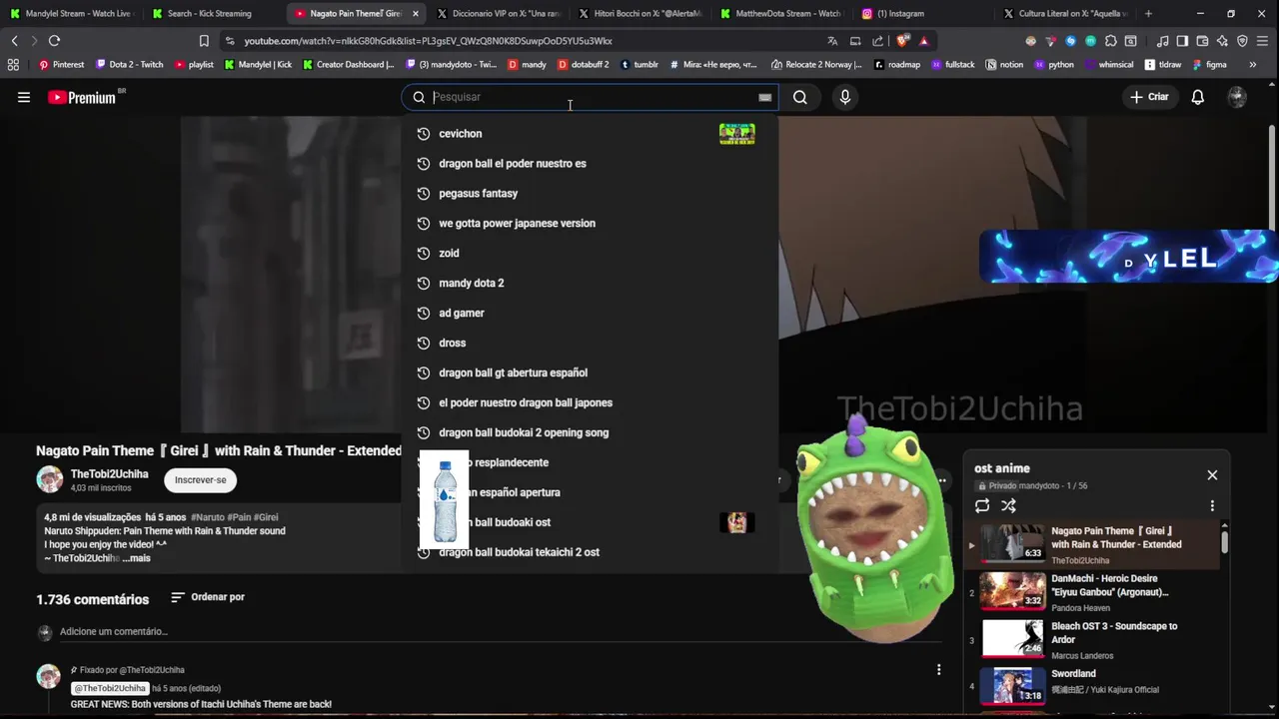This screenshot has height=719, width=1279.
Task: Open the on-screen keyboard icon in search
Action: [765, 97]
